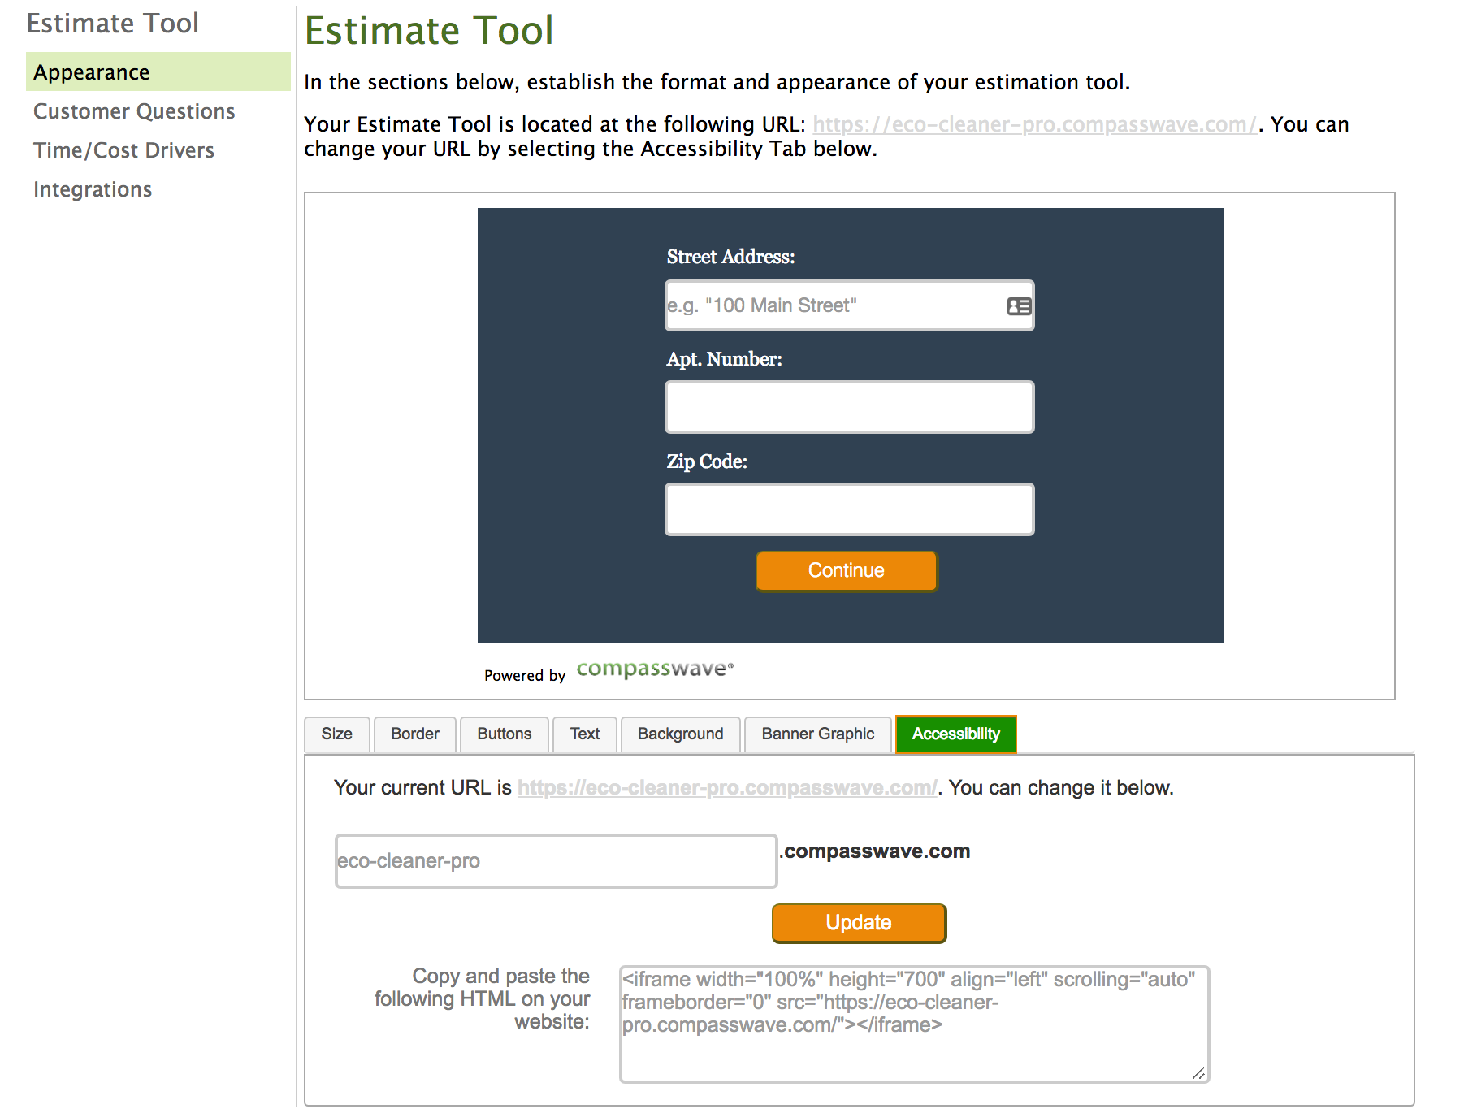The width and height of the screenshot is (1477, 1113).
Task: Open the Background tab
Action: pos(680,734)
